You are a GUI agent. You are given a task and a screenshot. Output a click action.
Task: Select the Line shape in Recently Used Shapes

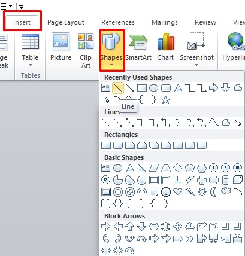tap(118, 88)
